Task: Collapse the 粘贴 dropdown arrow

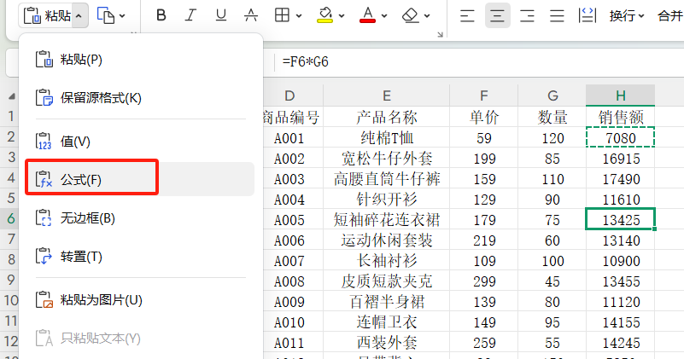Action: (x=79, y=16)
